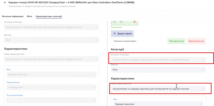Expand right panel Набір характеристик dropdown

pos(158,89)
